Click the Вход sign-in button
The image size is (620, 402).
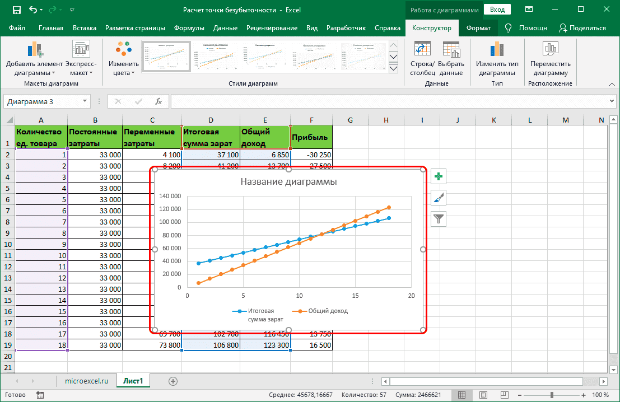click(x=497, y=10)
